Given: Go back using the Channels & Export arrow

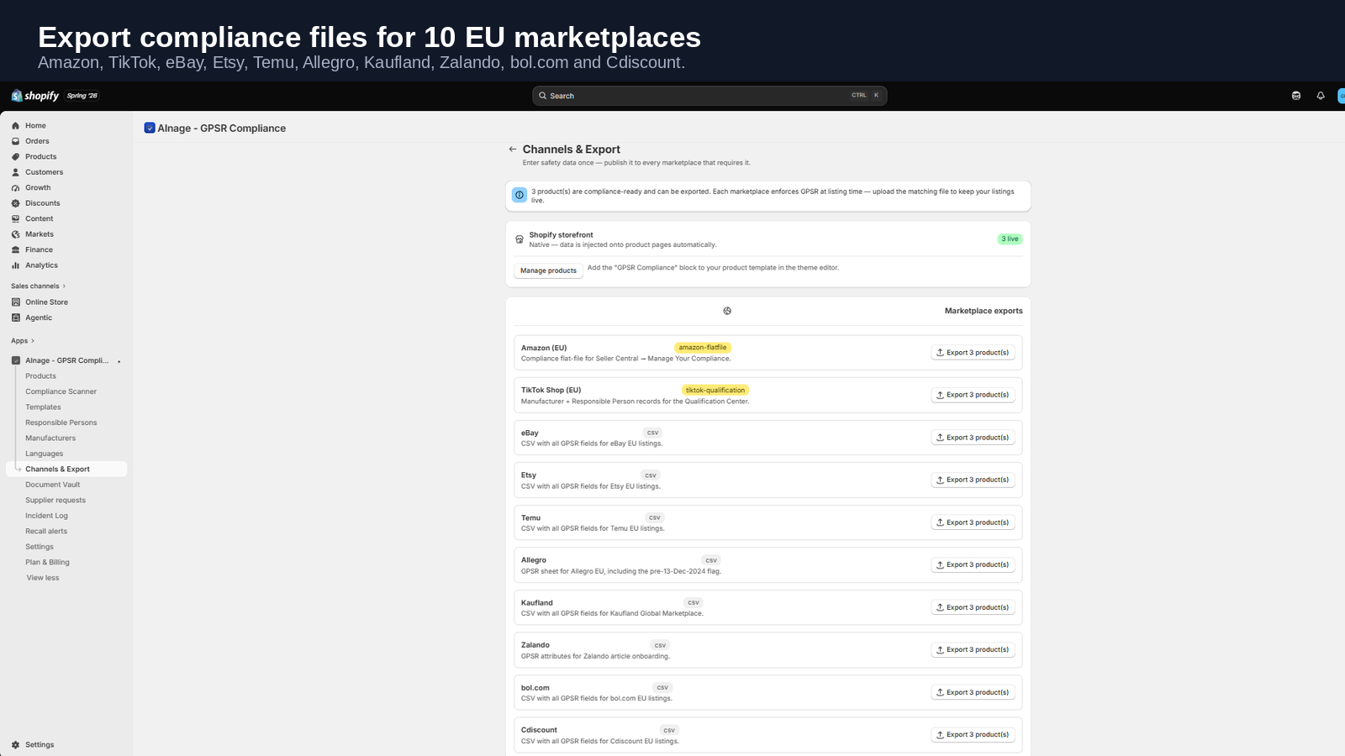Looking at the screenshot, I should click(513, 150).
